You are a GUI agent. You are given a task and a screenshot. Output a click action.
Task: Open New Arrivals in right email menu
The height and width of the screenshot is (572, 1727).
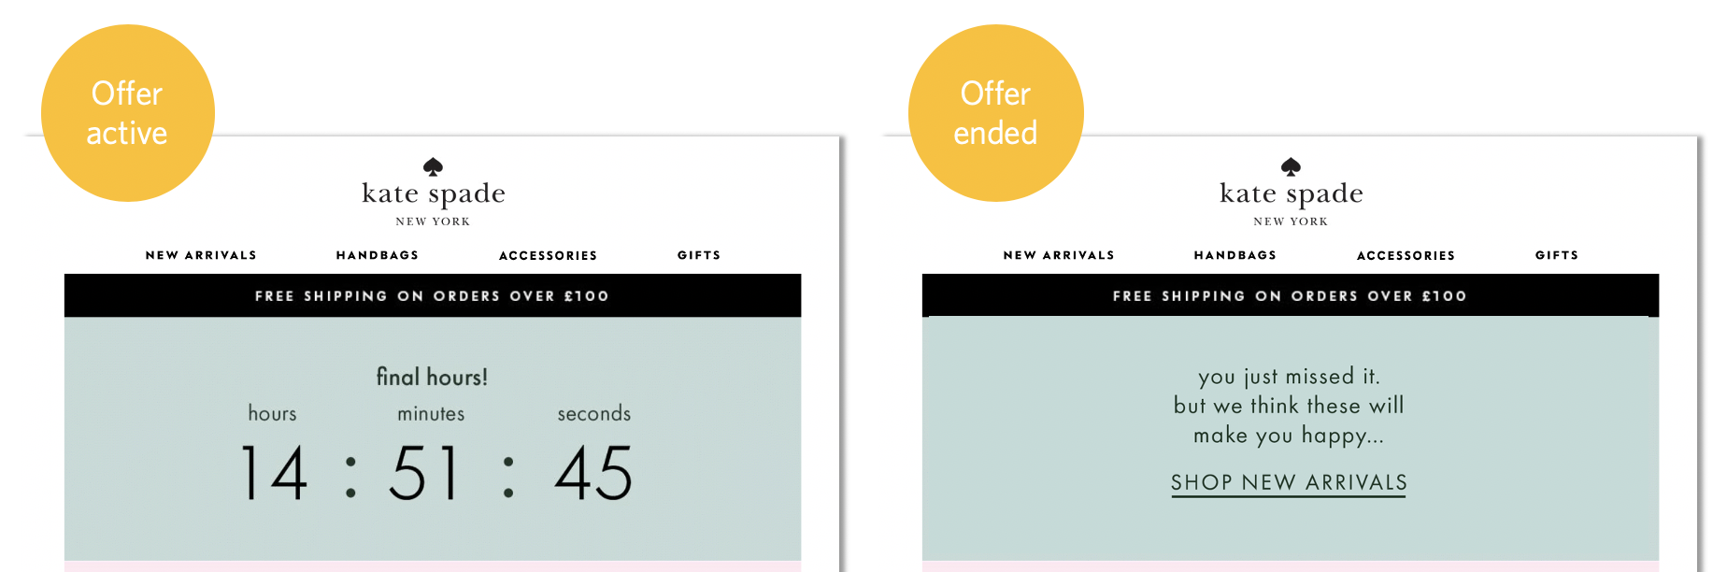pyautogui.click(x=1059, y=255)
